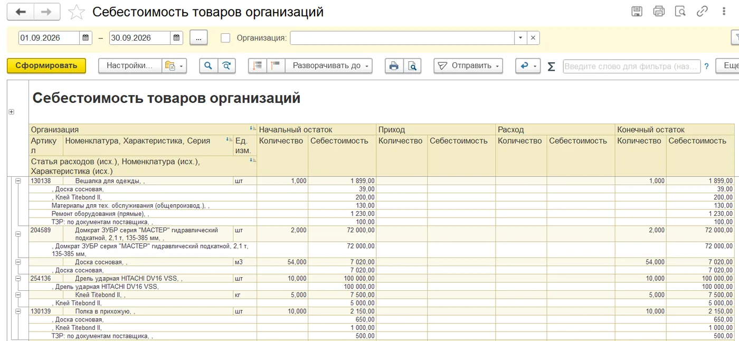Click the end date field 30.09.2026
Image resolution: width=739 pixels, height=341 pixels.
coord(140,38)
